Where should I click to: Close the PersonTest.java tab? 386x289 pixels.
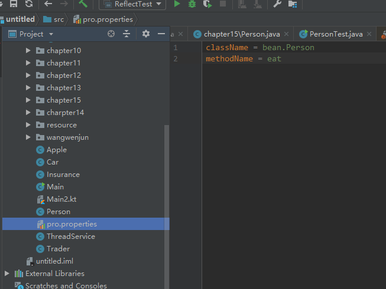[x=369, y=34]
